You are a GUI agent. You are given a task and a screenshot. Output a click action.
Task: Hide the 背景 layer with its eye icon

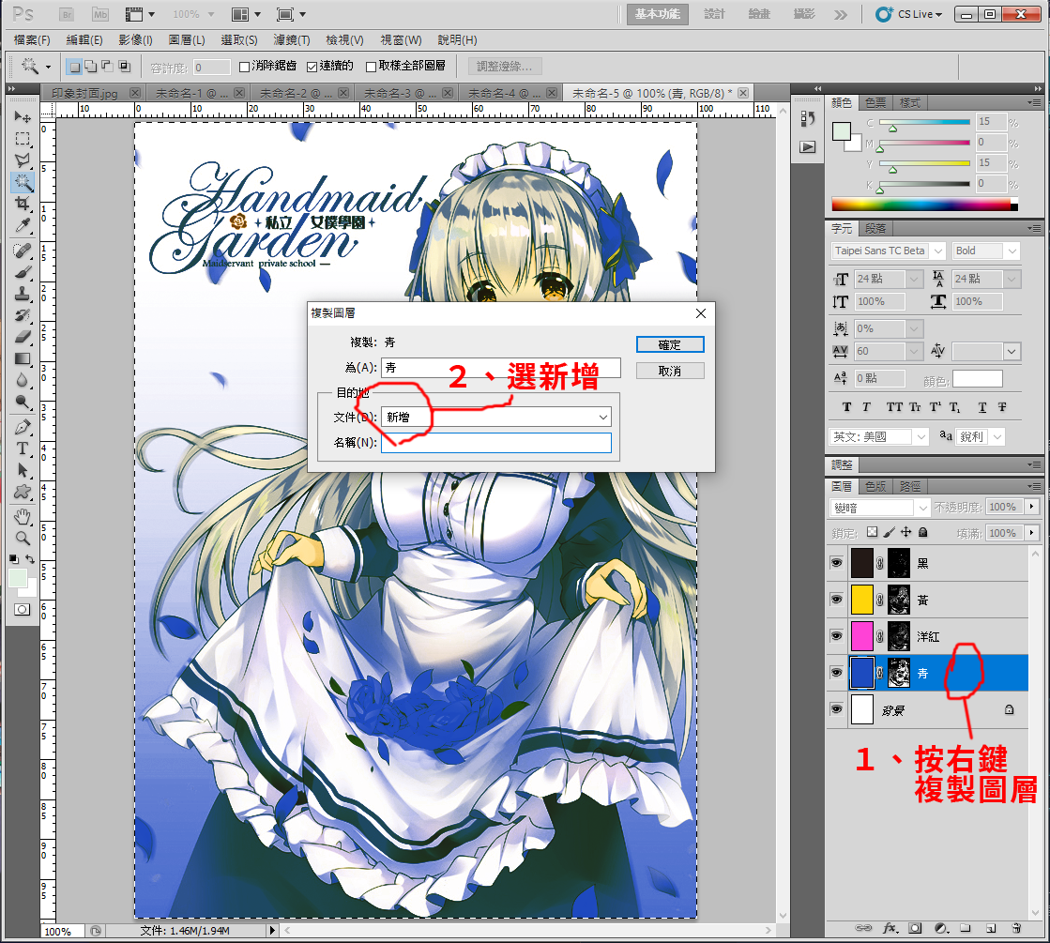pyautogui.click(x=836, y=708)
